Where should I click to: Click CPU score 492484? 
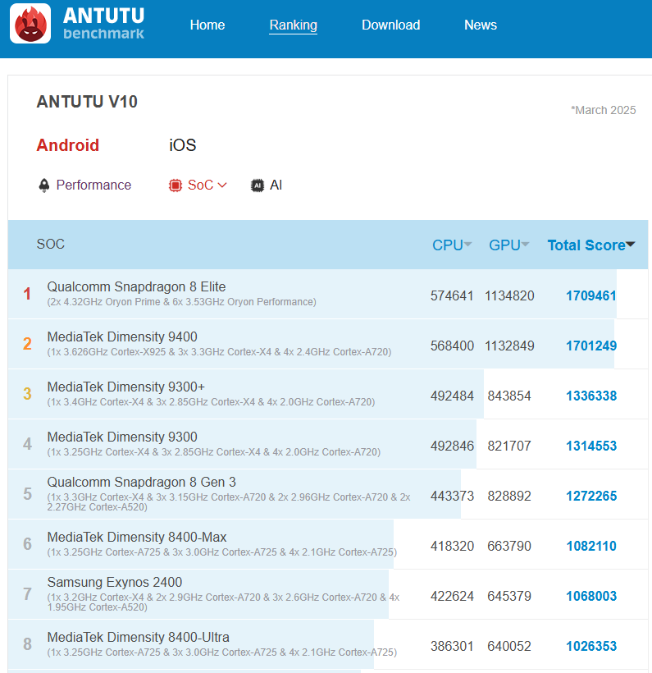coord(452,396)
